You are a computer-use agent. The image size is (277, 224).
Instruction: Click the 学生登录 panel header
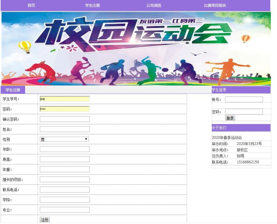pos(241,90)
